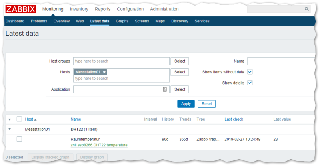Tick the select-all checkbox in header
Screen dimensions: 320x166
coord(19,119)
